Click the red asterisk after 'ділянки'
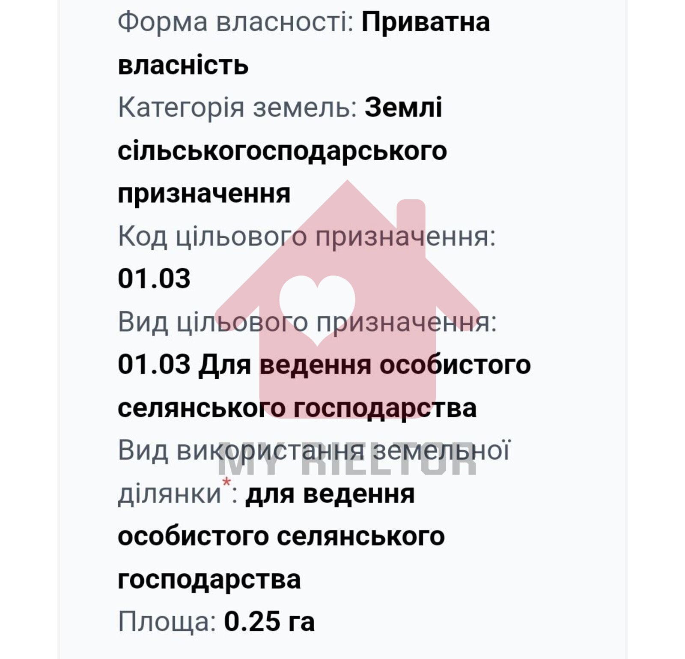This screenshot has width=685, height=659. click(x=226, y=483)
